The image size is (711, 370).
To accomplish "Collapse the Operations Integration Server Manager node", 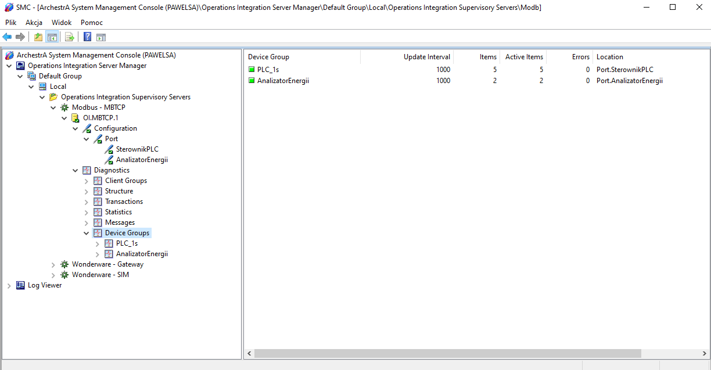I will (x=9, y=66).
